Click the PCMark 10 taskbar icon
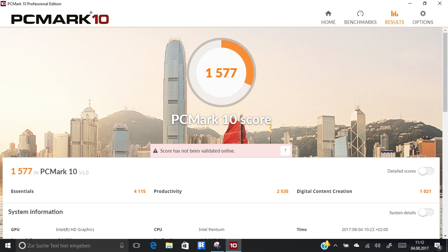The image size is (448, 252). tap(233, 245)
